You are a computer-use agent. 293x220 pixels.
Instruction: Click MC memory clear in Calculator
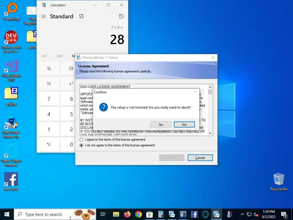(45, 56)
